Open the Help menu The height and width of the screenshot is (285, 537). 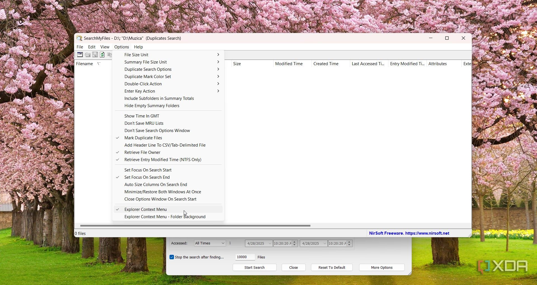click(x=138, y=47)
